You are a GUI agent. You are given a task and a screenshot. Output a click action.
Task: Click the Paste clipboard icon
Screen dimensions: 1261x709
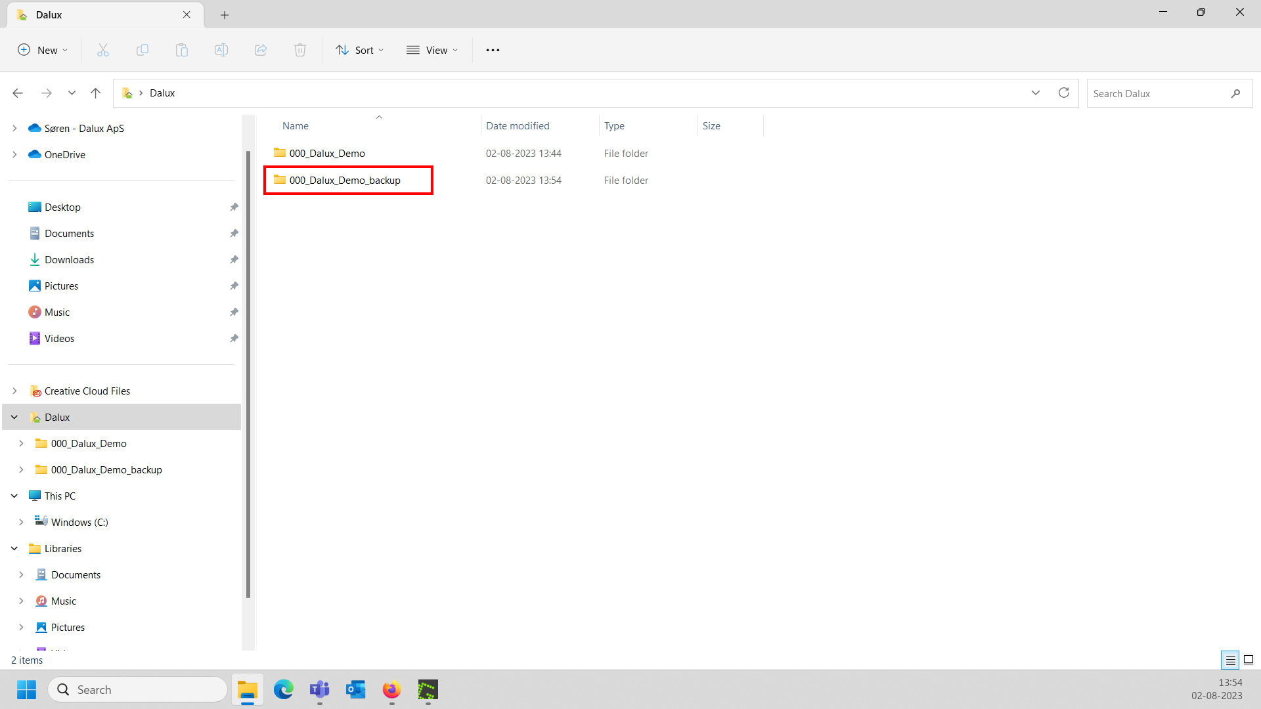click(182, 50)
